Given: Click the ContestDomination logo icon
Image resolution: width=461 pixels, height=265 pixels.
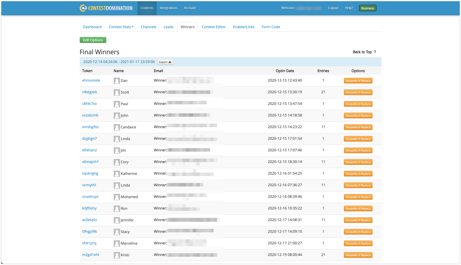Looking at the screenshot, I should [83, 8].
